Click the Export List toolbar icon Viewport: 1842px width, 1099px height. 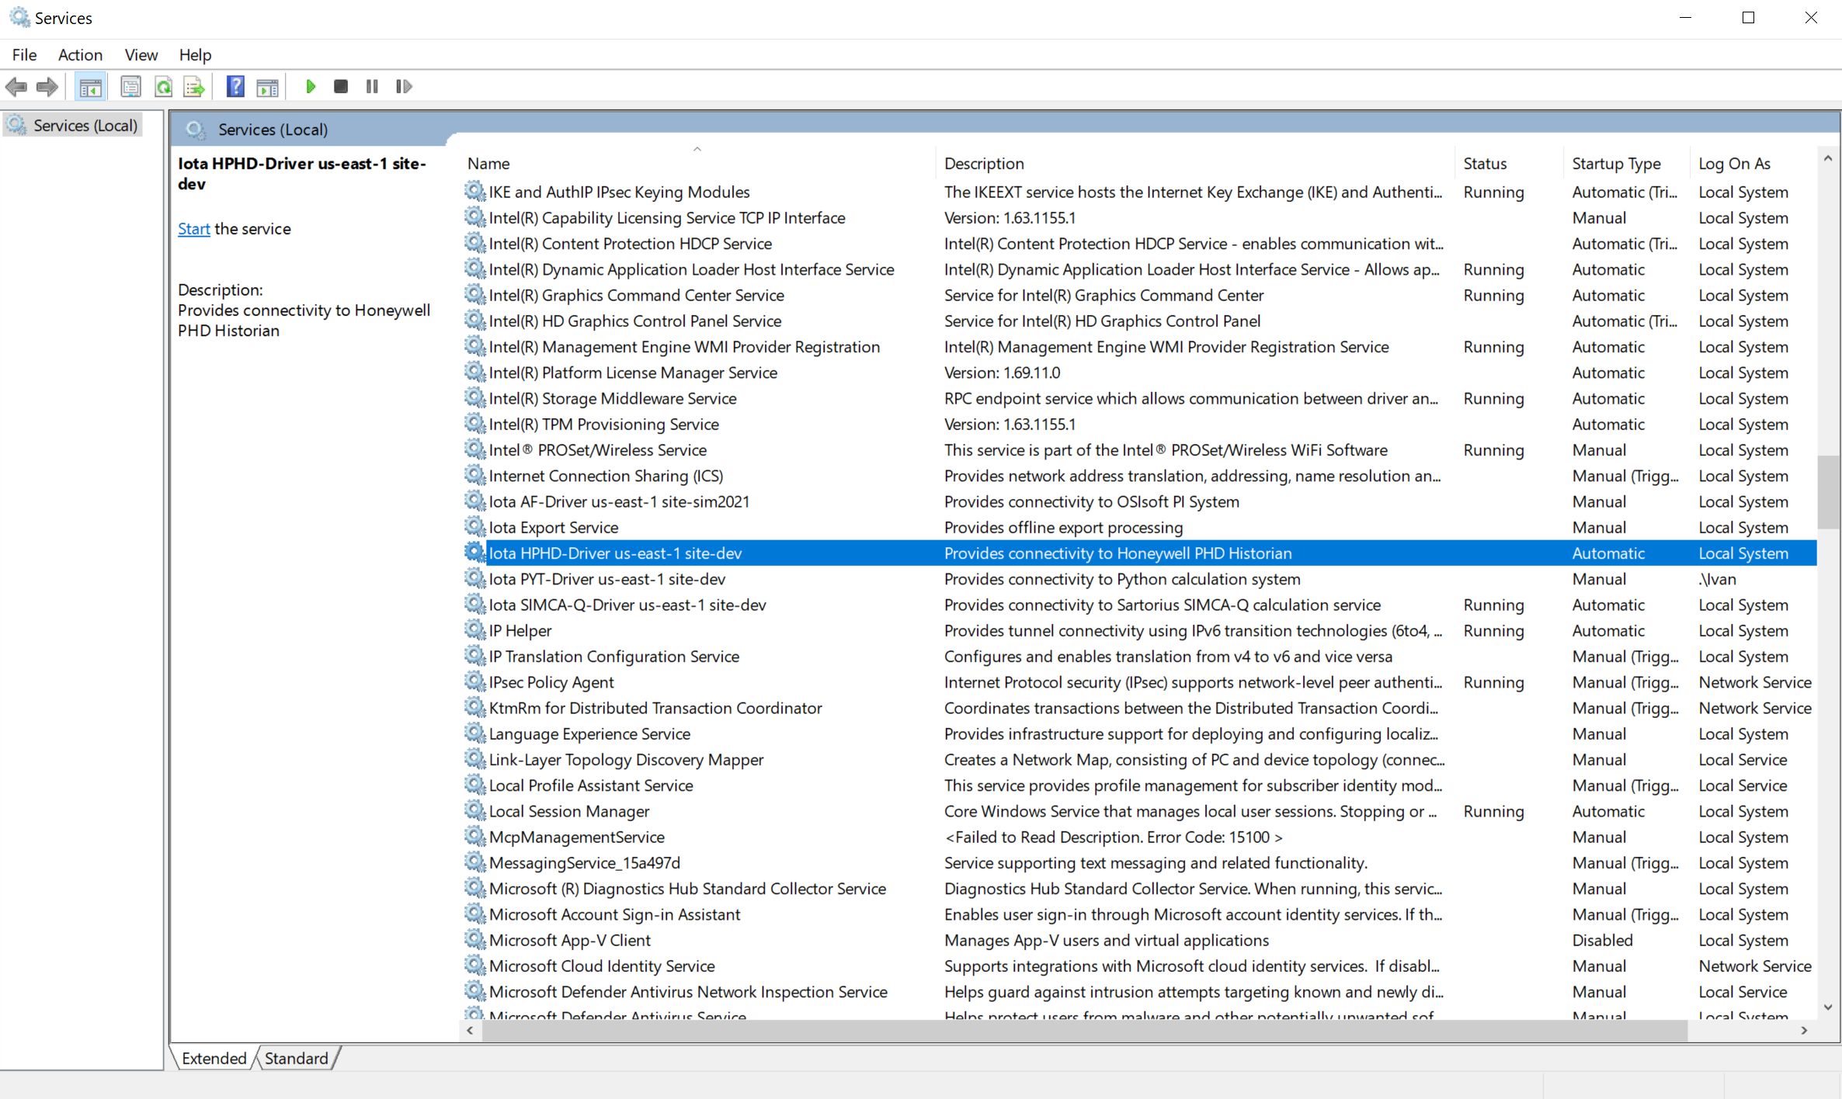(x=194, y=86)
